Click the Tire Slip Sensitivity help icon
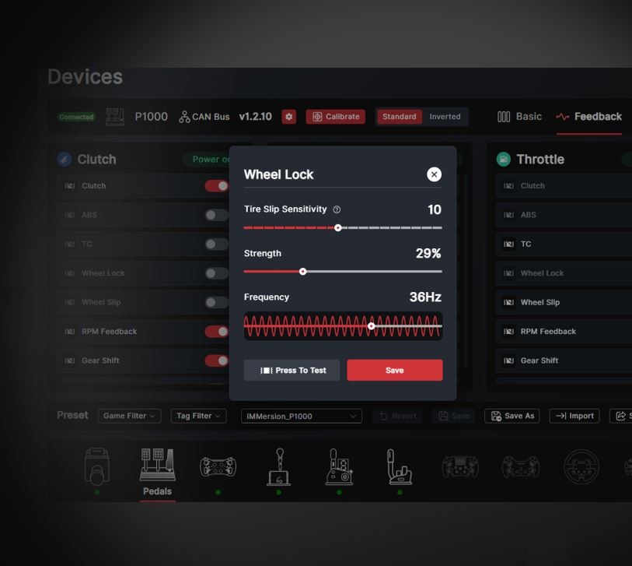Image resolution: width=632 pixels, height=566 pixels. click(x=337, y=209)
